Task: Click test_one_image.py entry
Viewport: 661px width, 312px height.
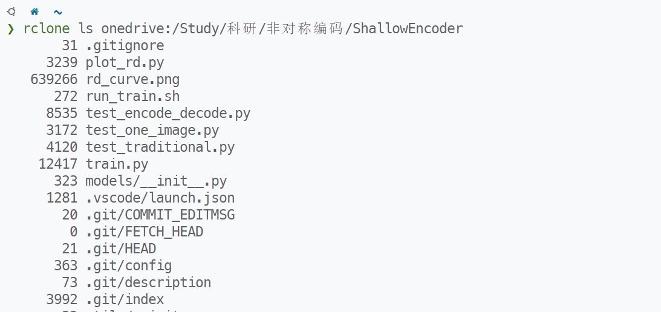Action: coord(152,130)
